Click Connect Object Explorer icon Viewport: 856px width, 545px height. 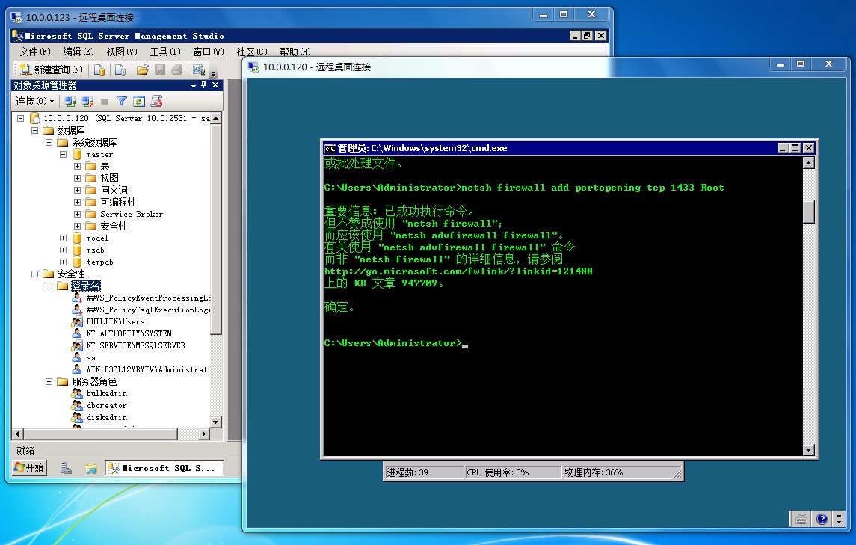70,101
